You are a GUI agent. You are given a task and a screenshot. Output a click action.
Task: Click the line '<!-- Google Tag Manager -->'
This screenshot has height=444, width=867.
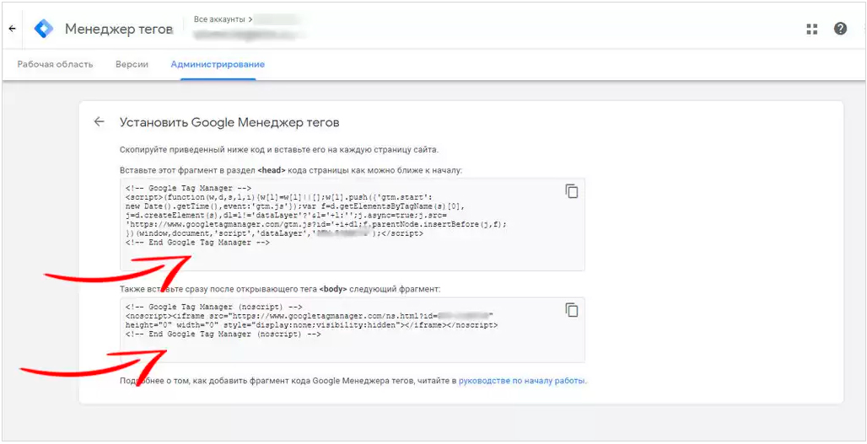point(189,189)
